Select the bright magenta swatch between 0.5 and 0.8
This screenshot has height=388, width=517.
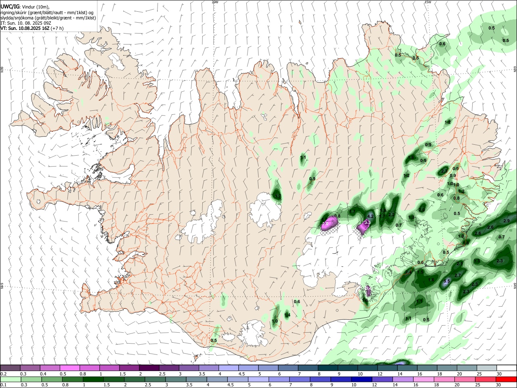[69, 368]
